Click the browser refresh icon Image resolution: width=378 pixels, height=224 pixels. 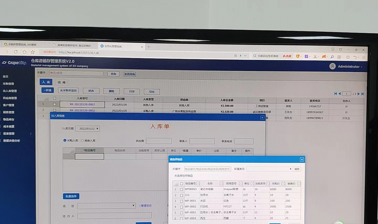[x=16, y=52]
